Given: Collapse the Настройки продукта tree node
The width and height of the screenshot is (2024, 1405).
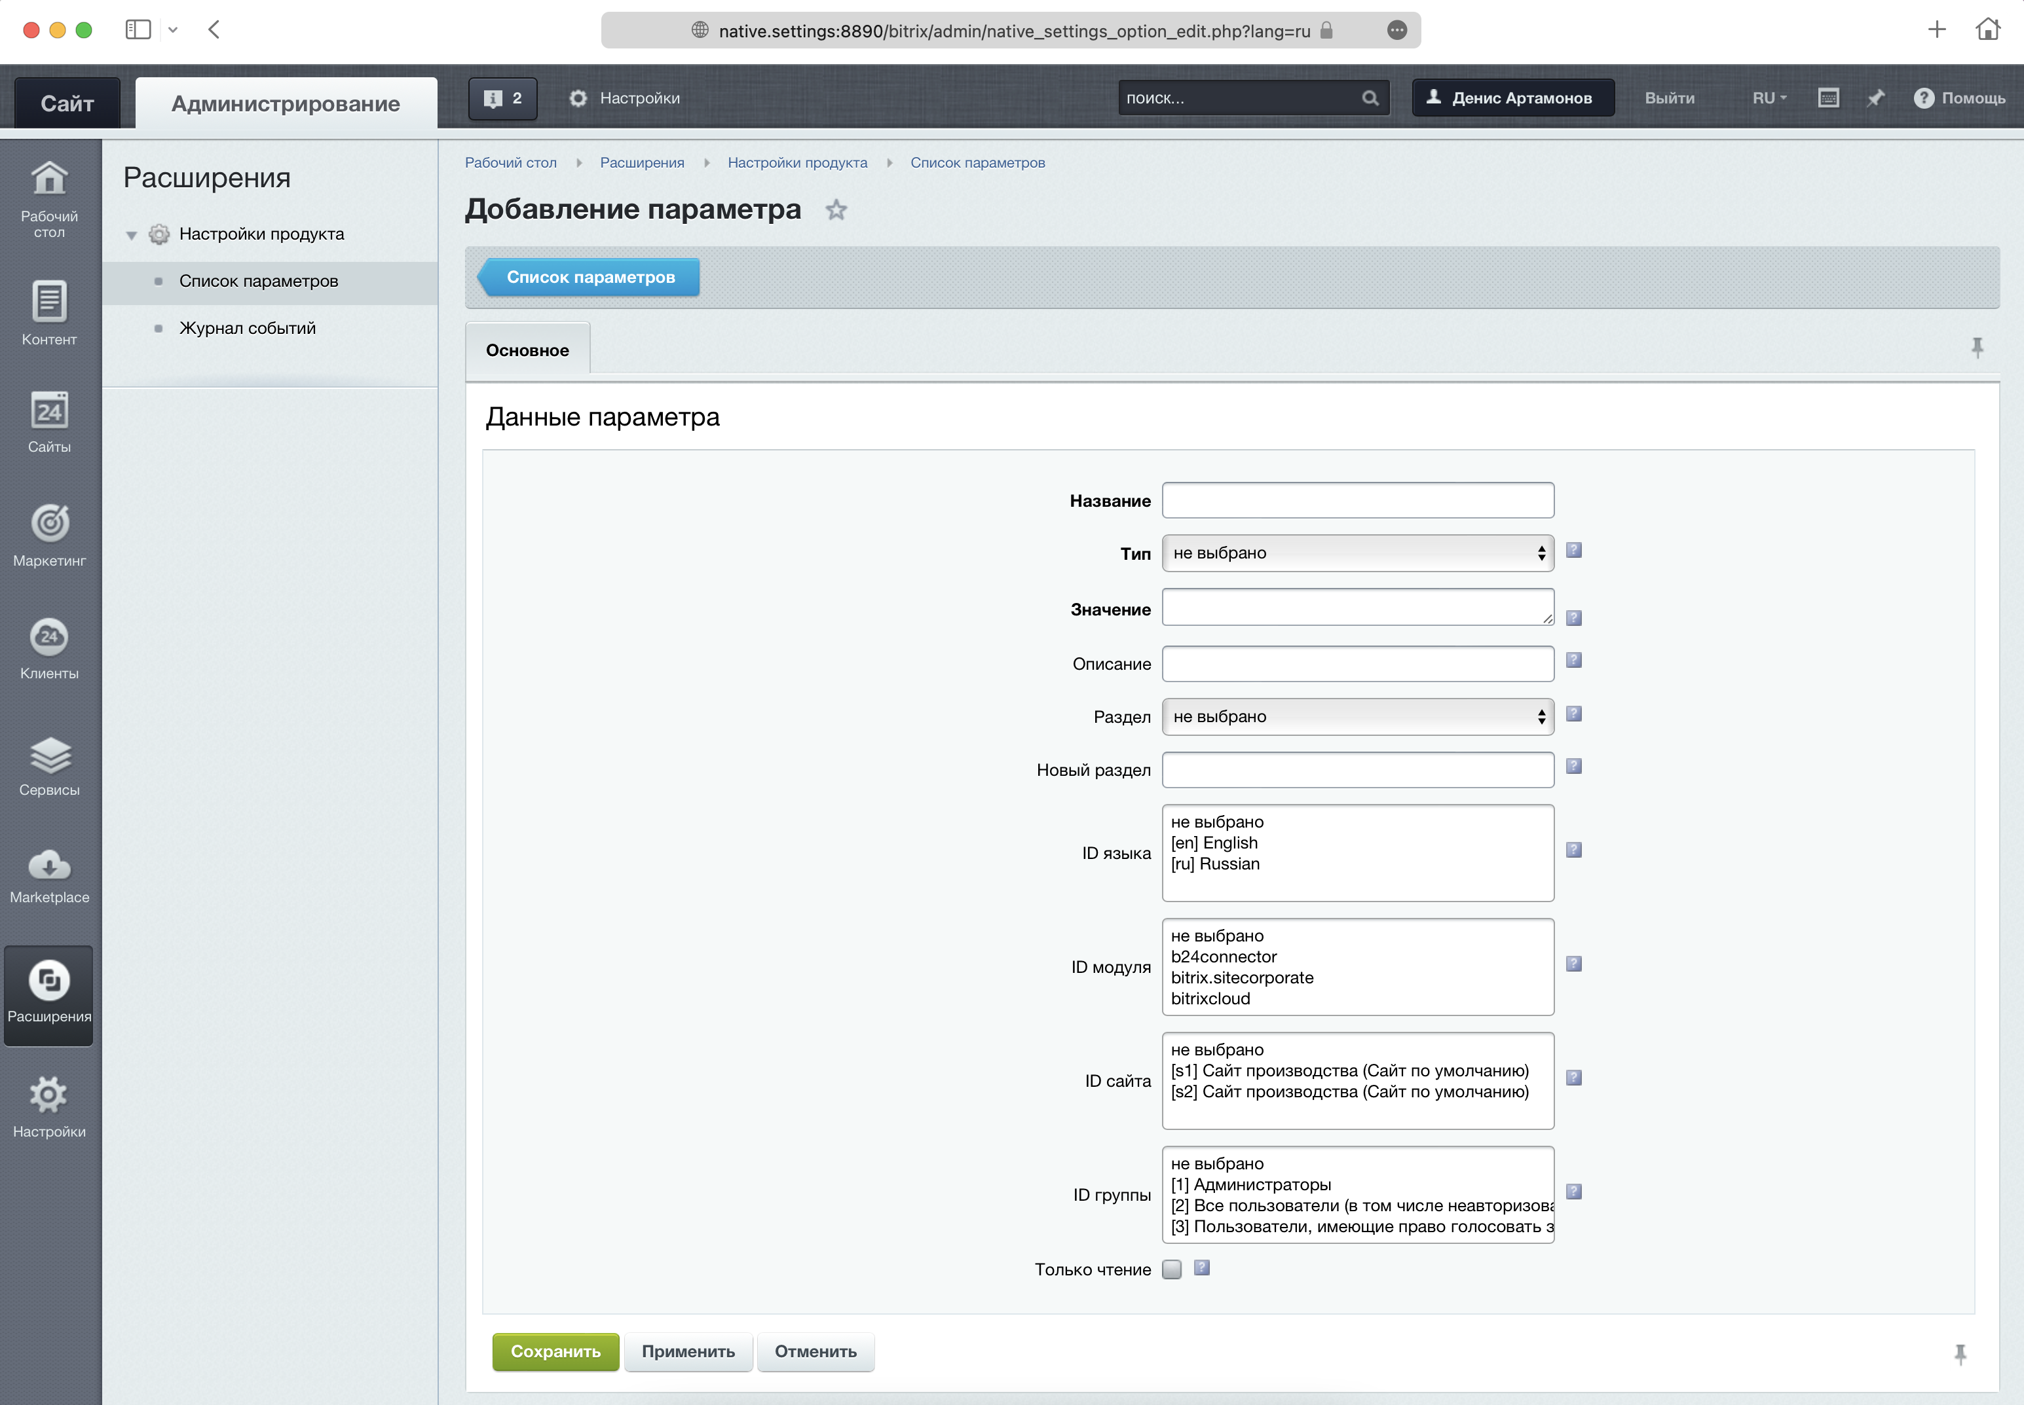Looking at the screenshot, I should click(131, 235).
